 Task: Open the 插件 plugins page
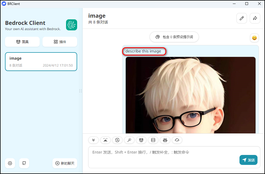pyautogui.click(x=60, y=42)
